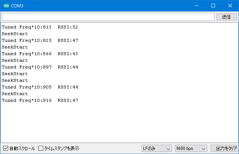Click the line Tuned Freq*10:916 RSSI:47
The image size is (239, 154).
40,100
